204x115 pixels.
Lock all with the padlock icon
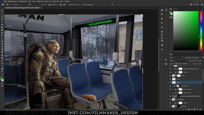point(186,64)
